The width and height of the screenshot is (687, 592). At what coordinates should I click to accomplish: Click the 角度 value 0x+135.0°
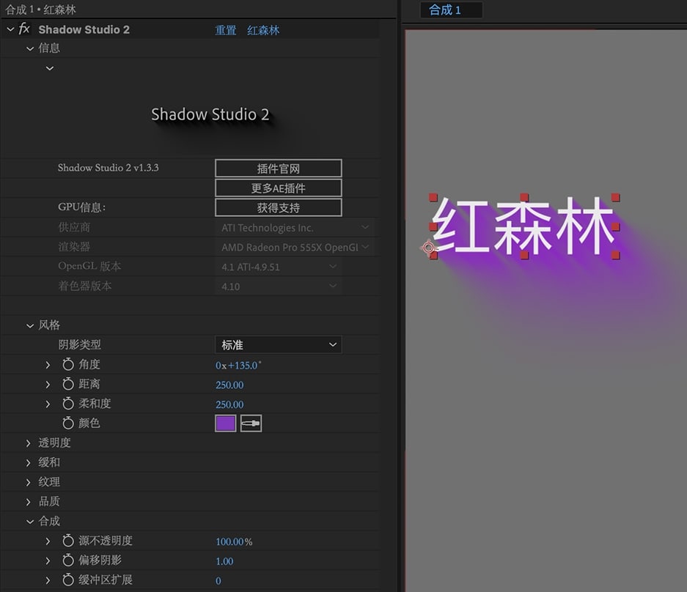238,365
